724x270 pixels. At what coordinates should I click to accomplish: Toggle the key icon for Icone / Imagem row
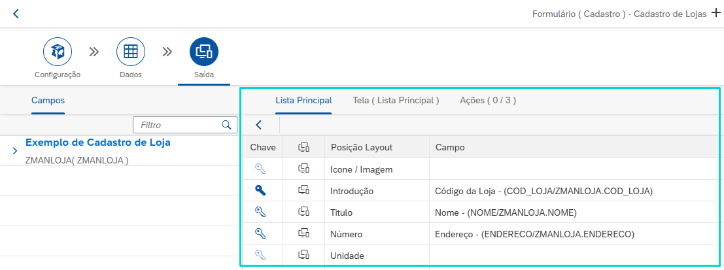pos(260,169)
